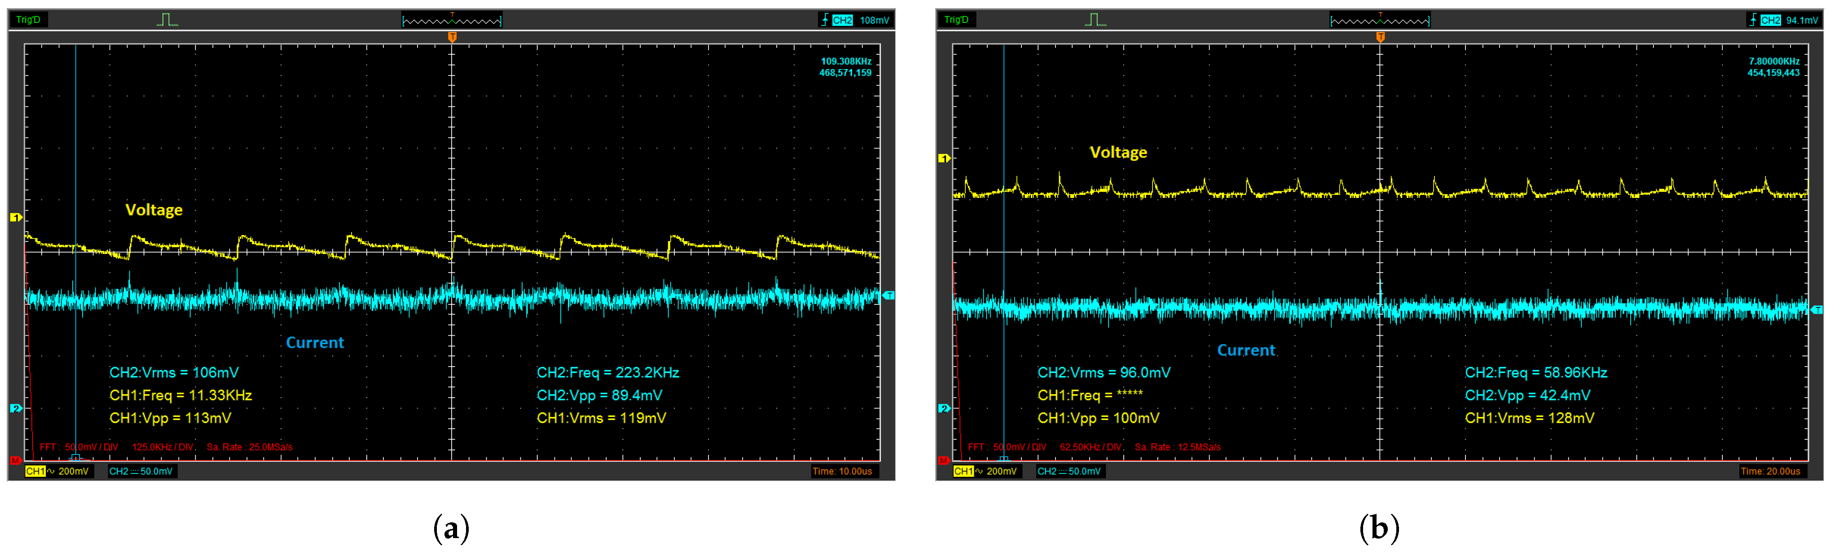Select the CH2:Freq = 223.2KHz measurement
Viewport: 1830px width, 552px height.
click(x=607, y=372)
